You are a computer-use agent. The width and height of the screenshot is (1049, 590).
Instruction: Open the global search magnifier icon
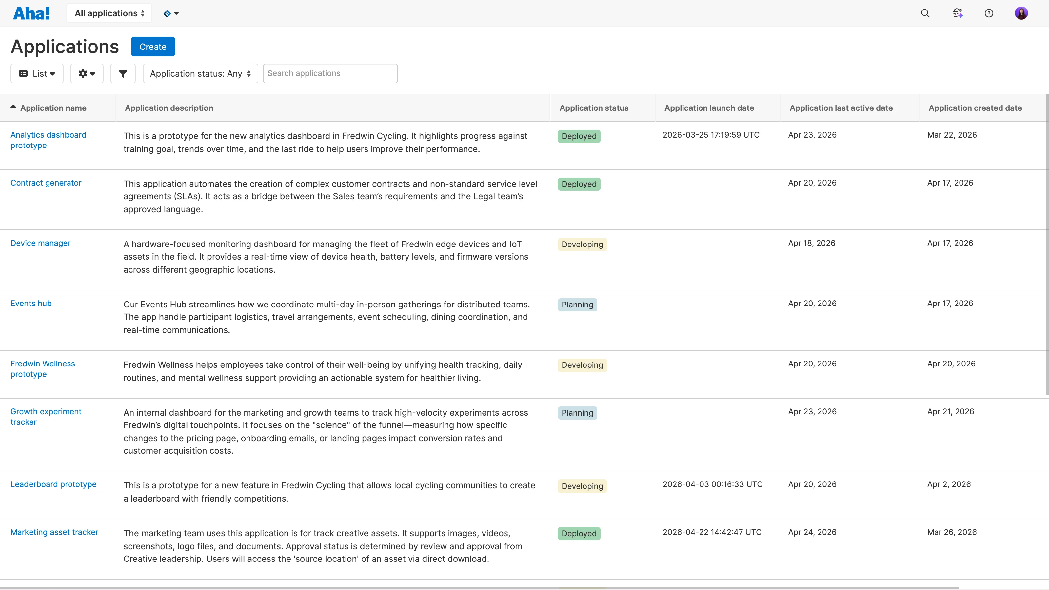click(925, 13)
